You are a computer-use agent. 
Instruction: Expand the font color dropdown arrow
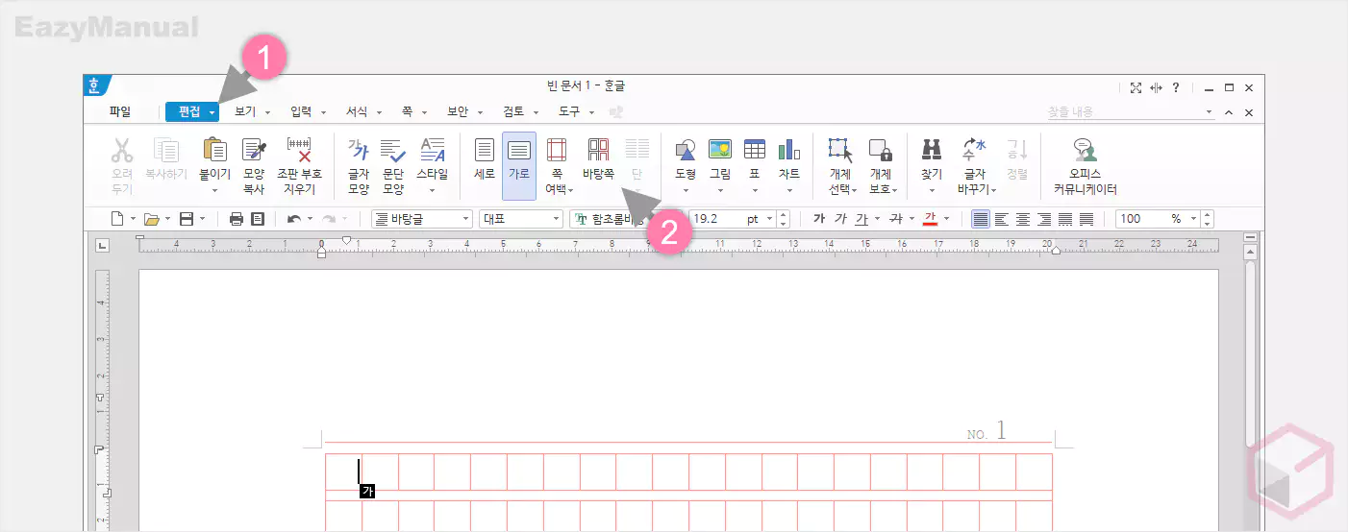click(x=946, y=219)
